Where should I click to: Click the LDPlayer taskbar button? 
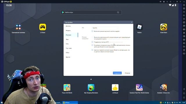tap(70, 103)
